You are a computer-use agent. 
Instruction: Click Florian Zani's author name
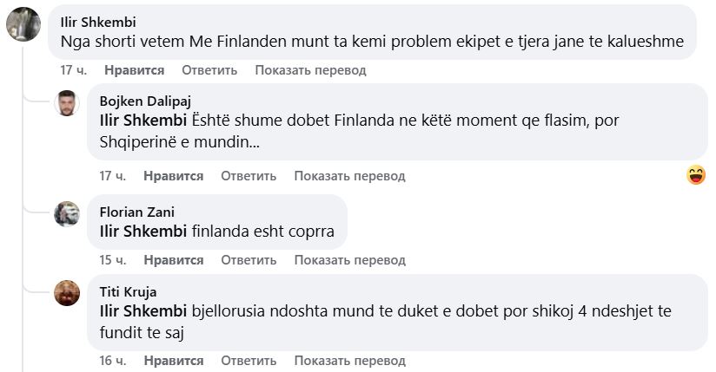[135, 211]
